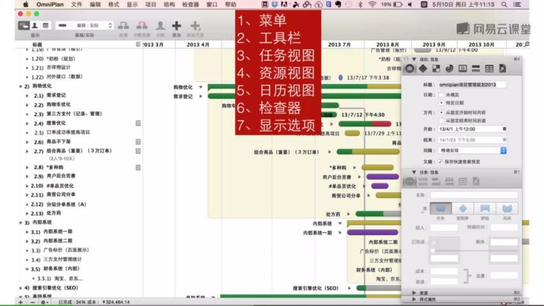Screen dimensions: 544x306
Task: Expand outline row 2.4 搜索优化
Action: point(27,123)
